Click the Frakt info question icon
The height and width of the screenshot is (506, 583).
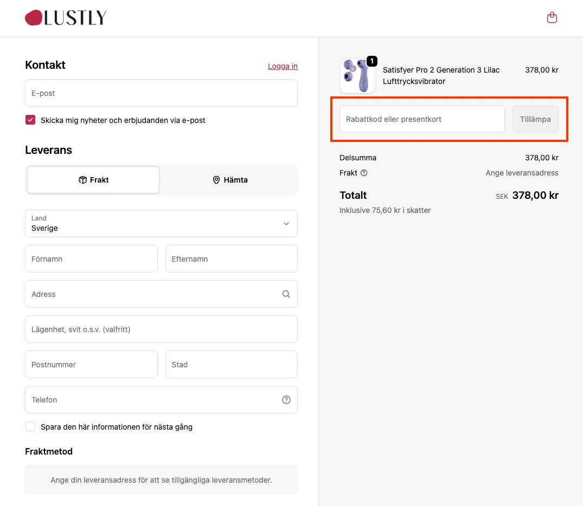click(x=364, y=173)
